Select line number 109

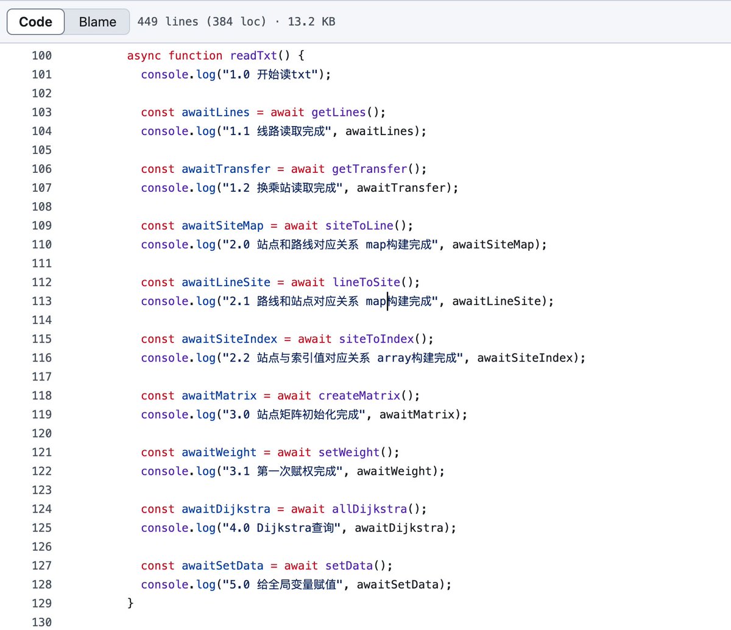point(42,225)
